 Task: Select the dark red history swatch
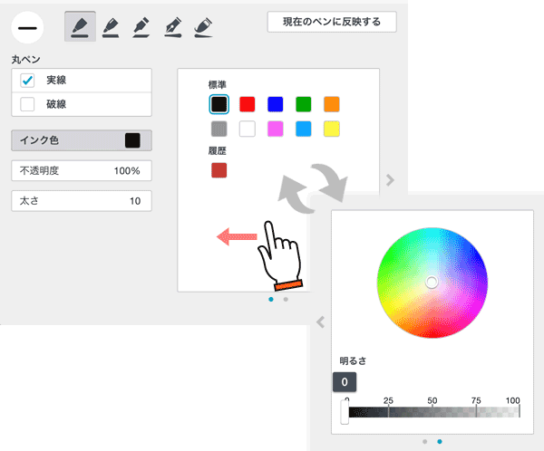[219, 170]
